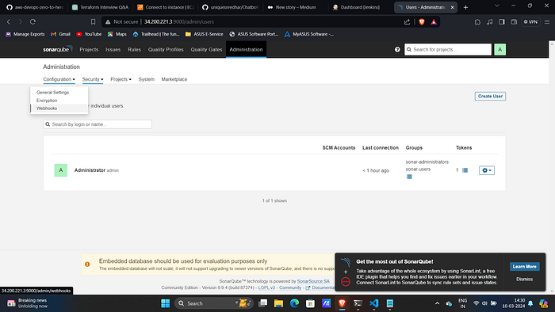Expand the Configuration dropdown
555x312 pixels.
coord(59,79)
